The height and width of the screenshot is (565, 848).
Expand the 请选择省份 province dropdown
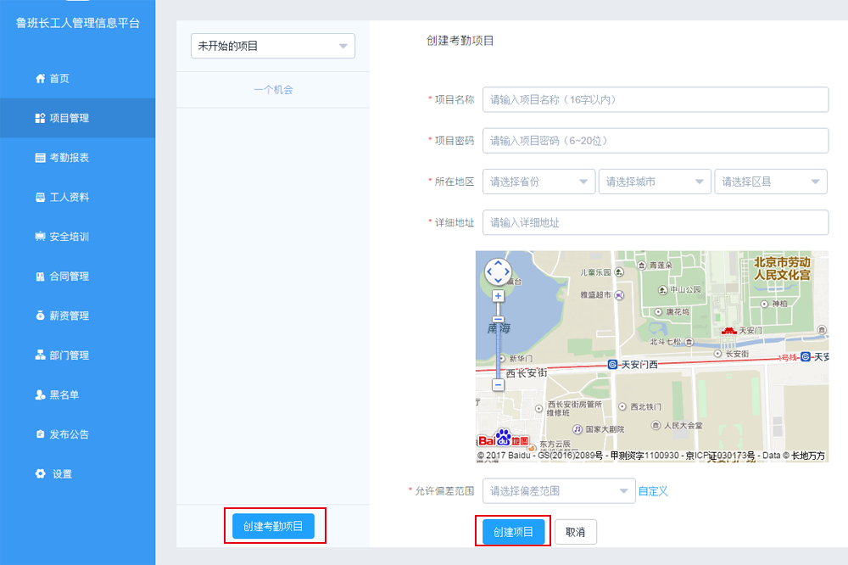pyautogui.click(x=538, y=181)
